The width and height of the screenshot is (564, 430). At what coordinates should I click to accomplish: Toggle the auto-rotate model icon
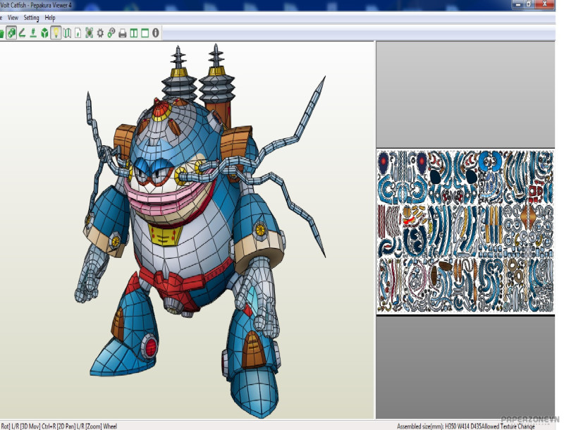click(11, 32)
